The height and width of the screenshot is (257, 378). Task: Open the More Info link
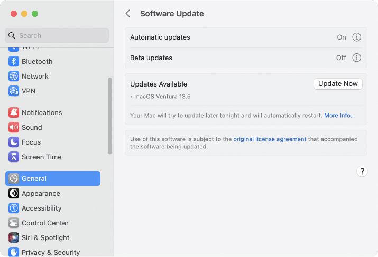339,115
